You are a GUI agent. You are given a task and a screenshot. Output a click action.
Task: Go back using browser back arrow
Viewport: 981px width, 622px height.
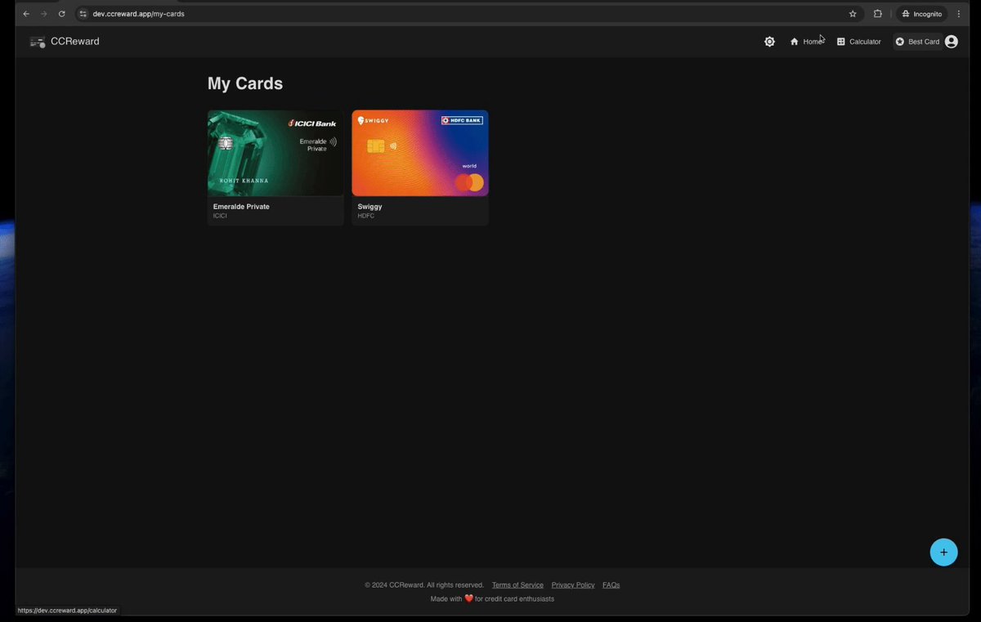26,14
